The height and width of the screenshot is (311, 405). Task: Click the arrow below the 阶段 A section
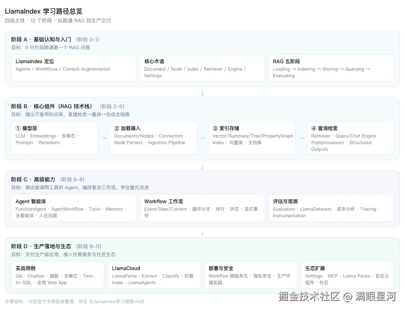202,93
